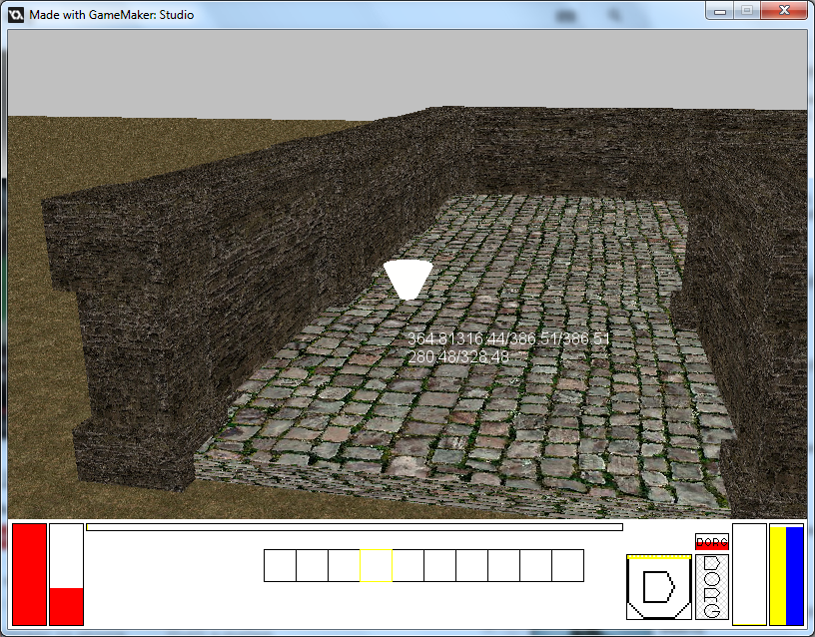Screen dimensions: 815x637
Task: Click the white cone object in the courtyard
Action: (x=407, y=279)
